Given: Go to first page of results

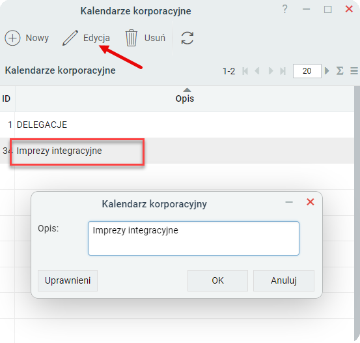Looking at the screenshot, I should pos(245,71).
